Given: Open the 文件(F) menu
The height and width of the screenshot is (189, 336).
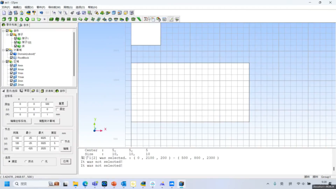Looking at the screenshot, I should pyautogui.click(x=6, y=7).
